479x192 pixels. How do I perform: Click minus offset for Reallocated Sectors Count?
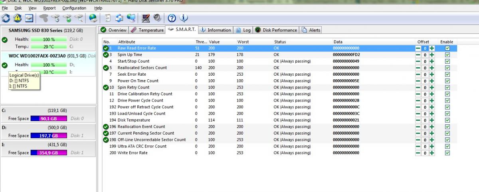tap(418, 68)
